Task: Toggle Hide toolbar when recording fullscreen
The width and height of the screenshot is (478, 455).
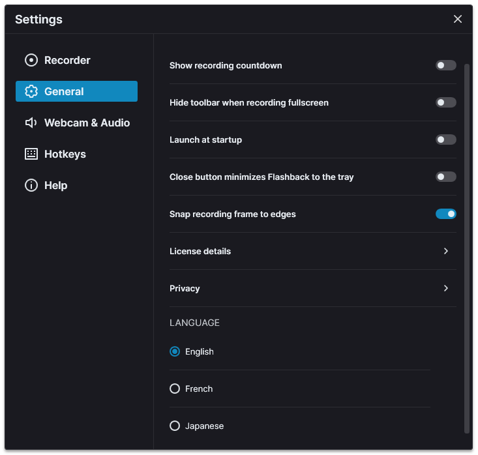Action: click(x=445, y=102)
